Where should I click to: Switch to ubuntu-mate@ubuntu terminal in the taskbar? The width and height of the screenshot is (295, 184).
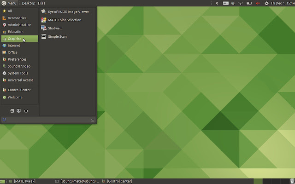point(77,181)
